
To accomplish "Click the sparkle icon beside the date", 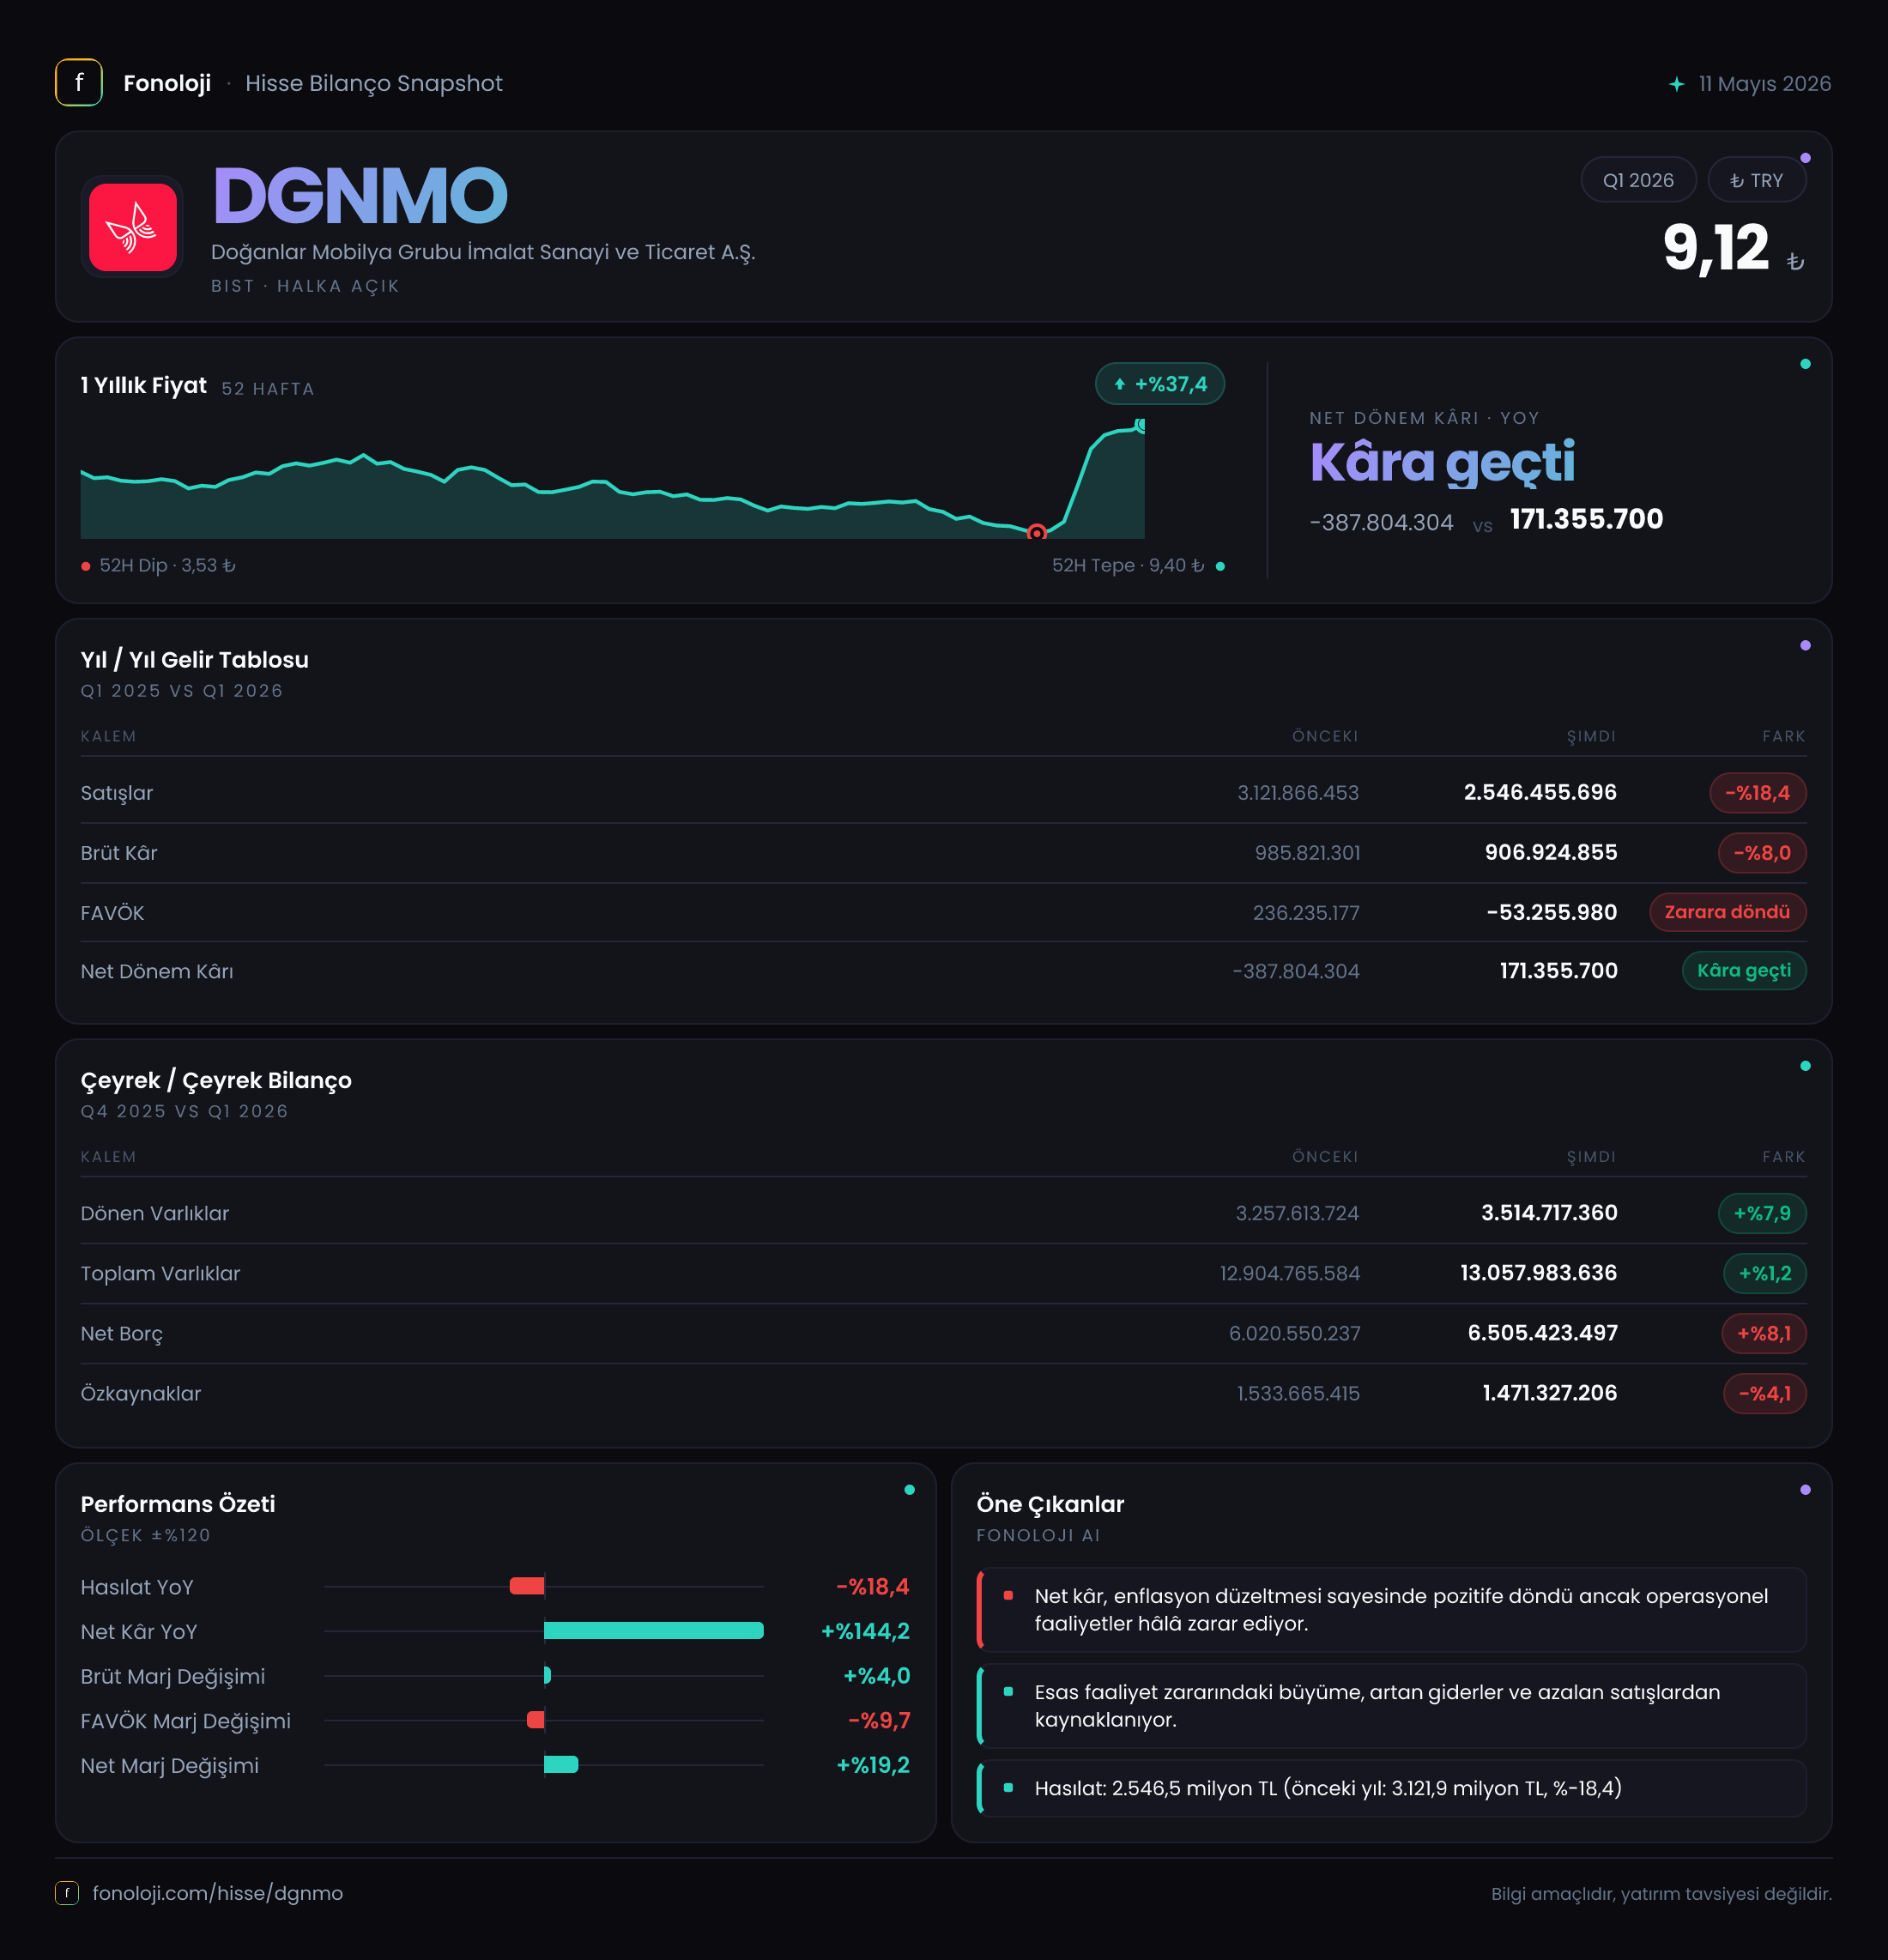I will tap(1677, 84).
